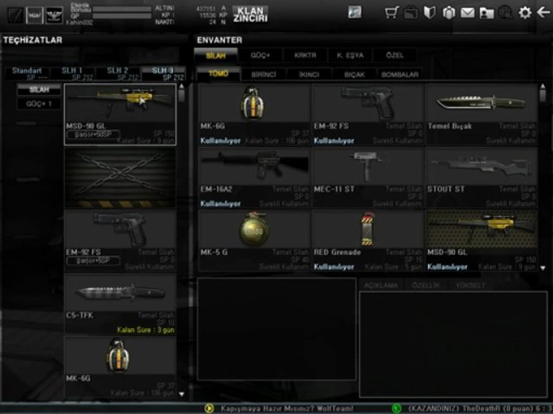Click the Klan Zinciri button

tap(250, 14)
